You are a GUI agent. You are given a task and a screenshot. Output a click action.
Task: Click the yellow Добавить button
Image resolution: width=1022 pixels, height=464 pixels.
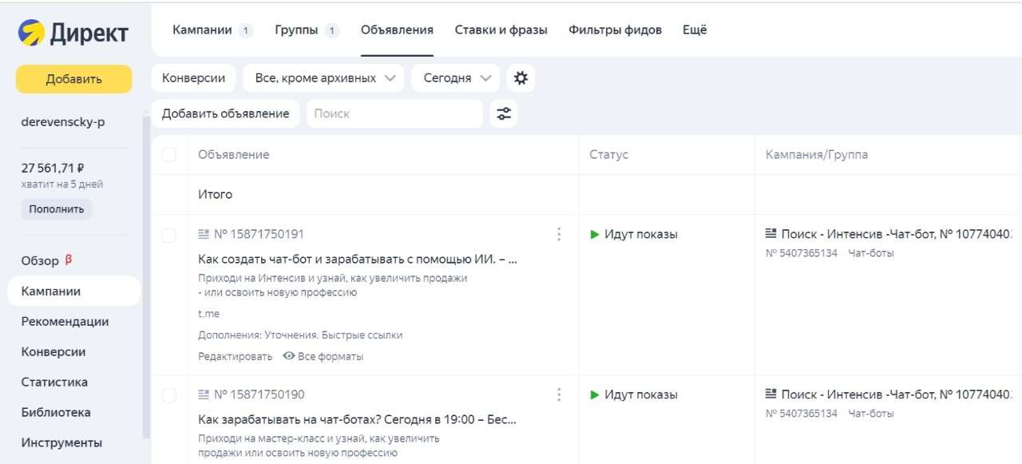(x=73, y=79)
